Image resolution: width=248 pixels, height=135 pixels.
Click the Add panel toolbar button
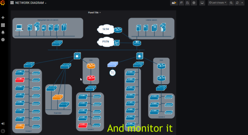pyautogui.click(x=174, y=3)
